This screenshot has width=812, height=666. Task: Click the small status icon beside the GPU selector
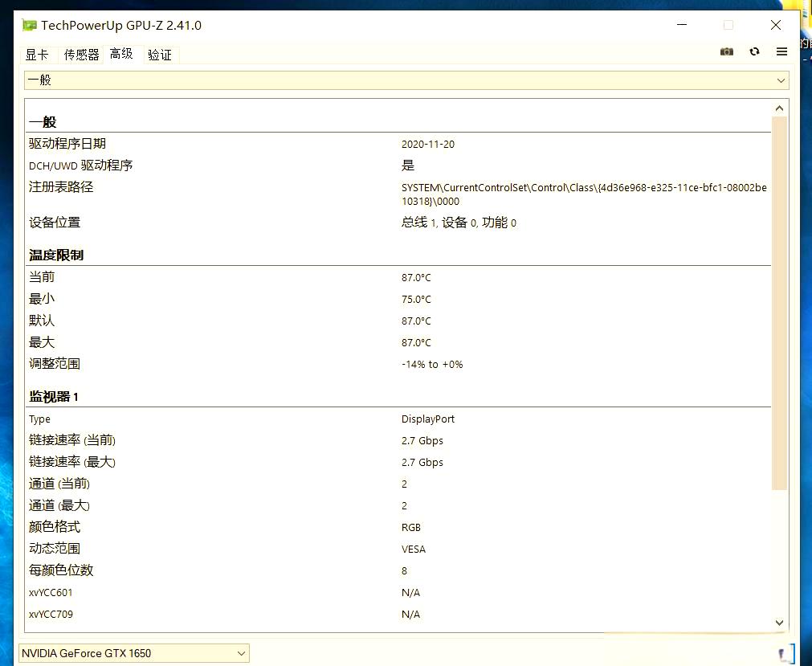[x=785, y=653]
